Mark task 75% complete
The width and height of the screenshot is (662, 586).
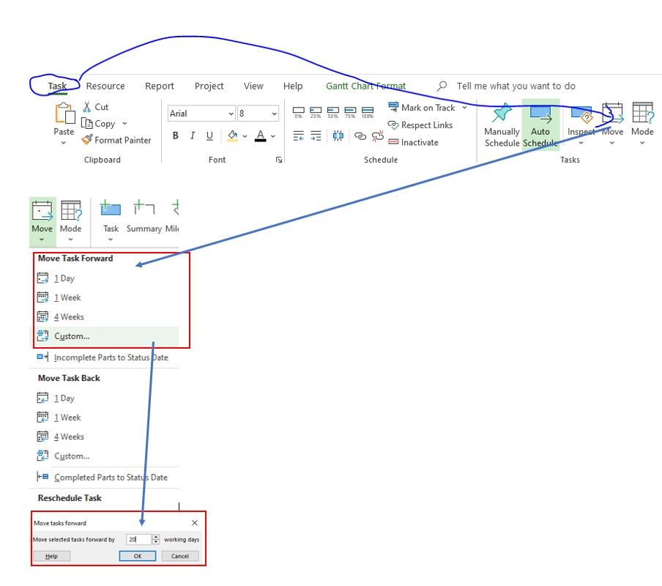350,112
